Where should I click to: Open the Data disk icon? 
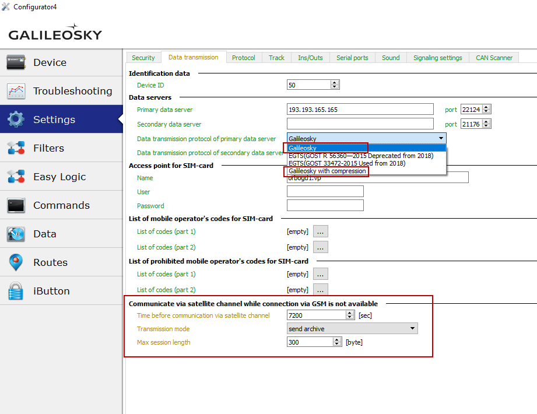point(16,234)
